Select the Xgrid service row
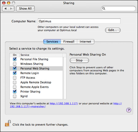Screen dimensions: 138x132 click(36, 96)
